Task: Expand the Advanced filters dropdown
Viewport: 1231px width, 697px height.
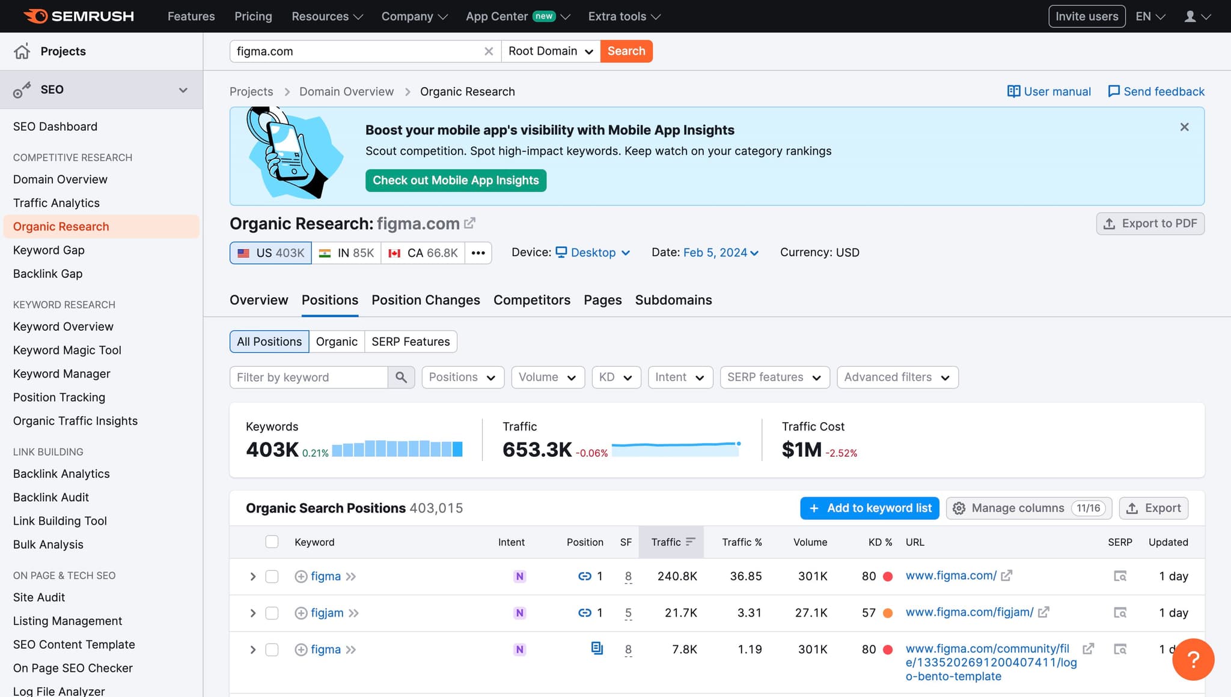Action: tap(897, 377)
